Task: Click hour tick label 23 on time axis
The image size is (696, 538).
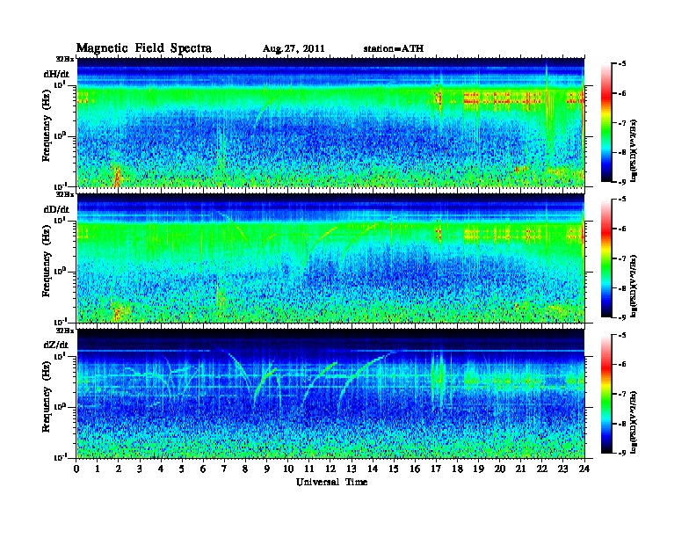Action: pyautogui.click(x=562, y=469)
